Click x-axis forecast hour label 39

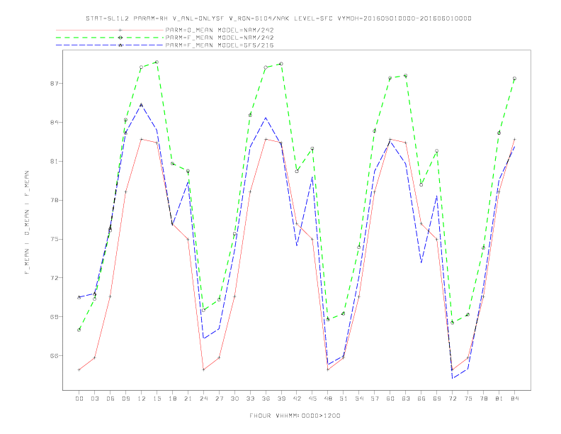coord(281,399)
